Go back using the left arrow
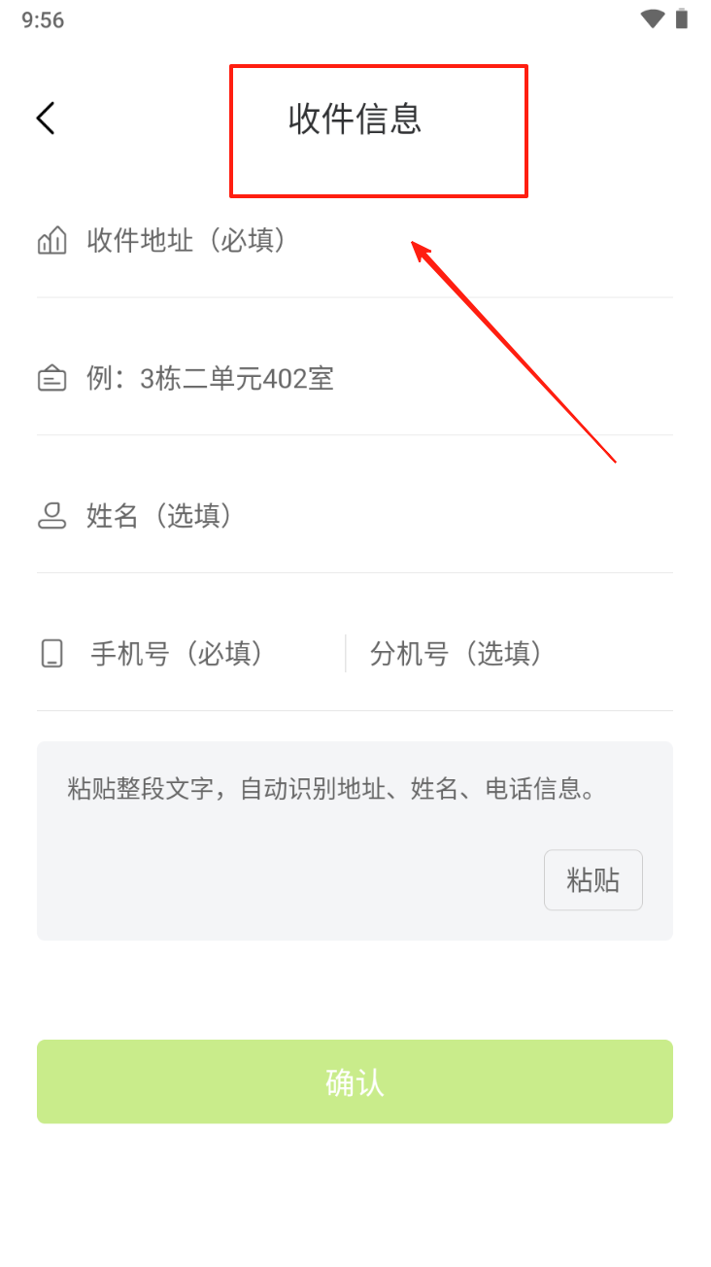This screenshot has height=1267, width=711. point(46,118)
